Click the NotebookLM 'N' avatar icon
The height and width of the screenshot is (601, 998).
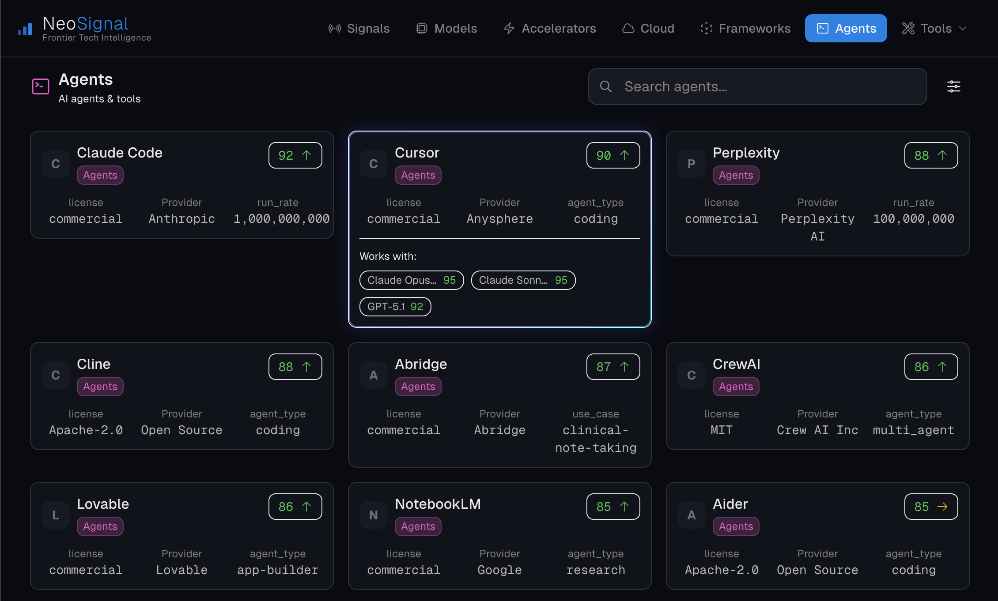[374, 515]
